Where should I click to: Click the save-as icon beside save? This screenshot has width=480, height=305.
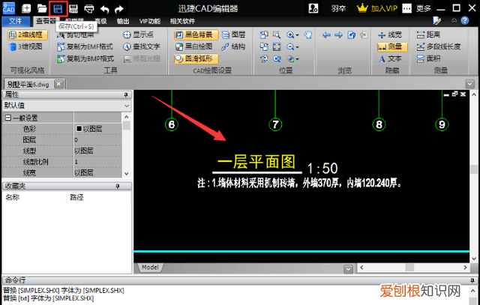coord(73,8)
